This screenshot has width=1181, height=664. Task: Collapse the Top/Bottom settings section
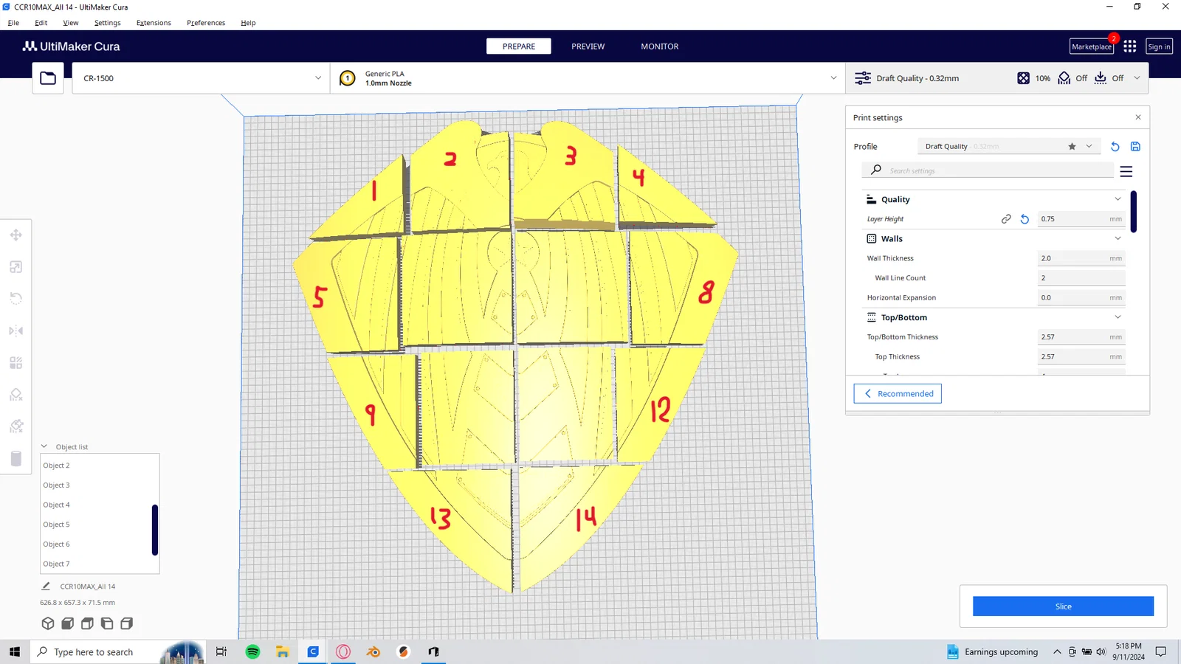pyautogui.click(x=1118, y=317)
